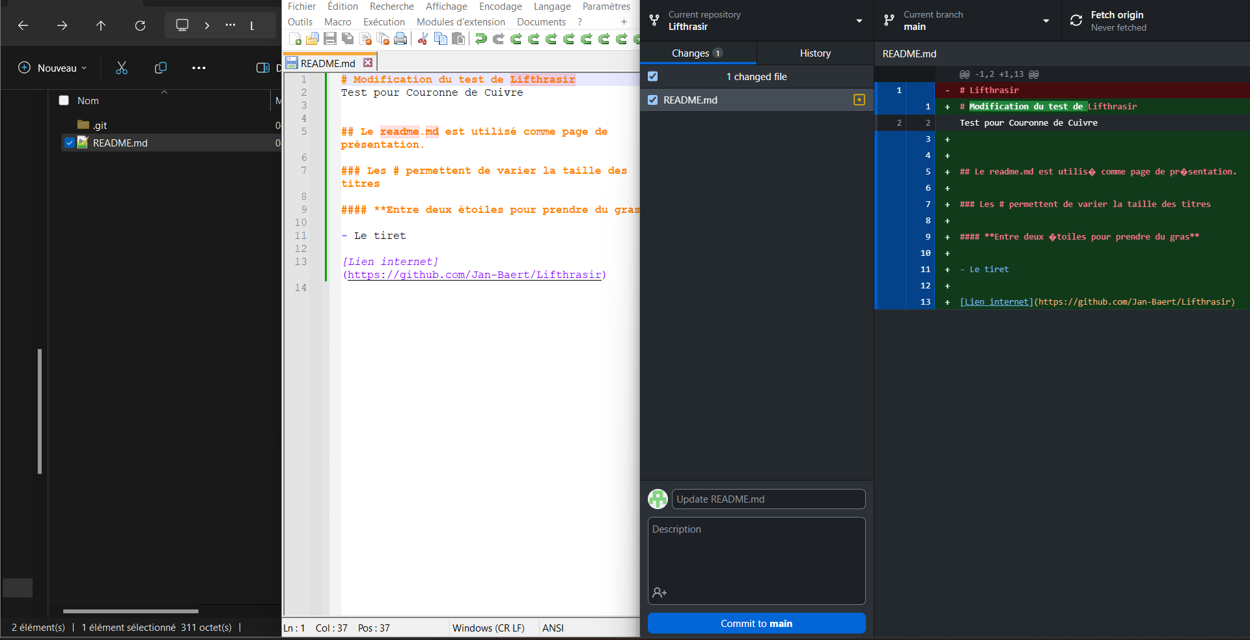Click the File Explorer navigation pane scrollbar
The width and height of the screenshot is (1250, 640).
click(x=40, y=411)
